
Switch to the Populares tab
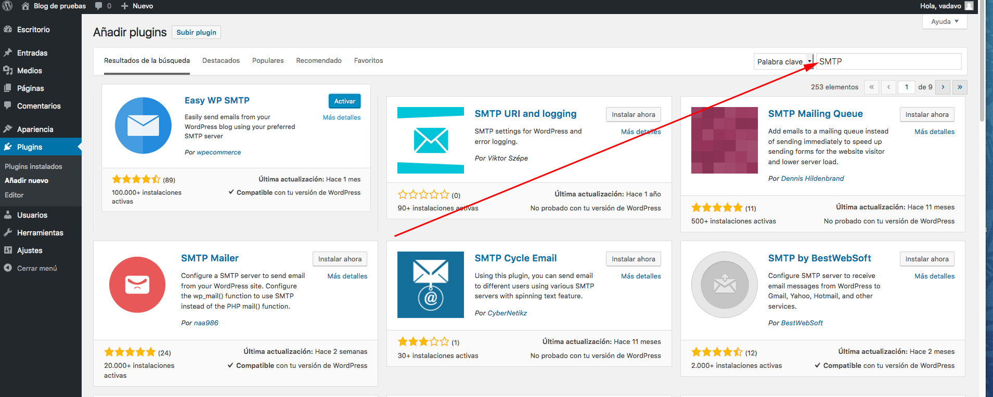(x=268, y=61)
